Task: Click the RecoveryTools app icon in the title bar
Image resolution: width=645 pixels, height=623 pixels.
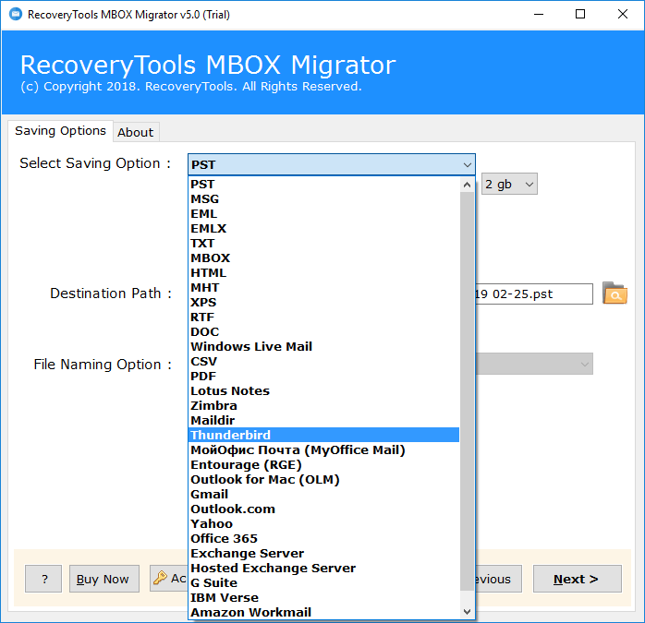Action: coord(16,15)
